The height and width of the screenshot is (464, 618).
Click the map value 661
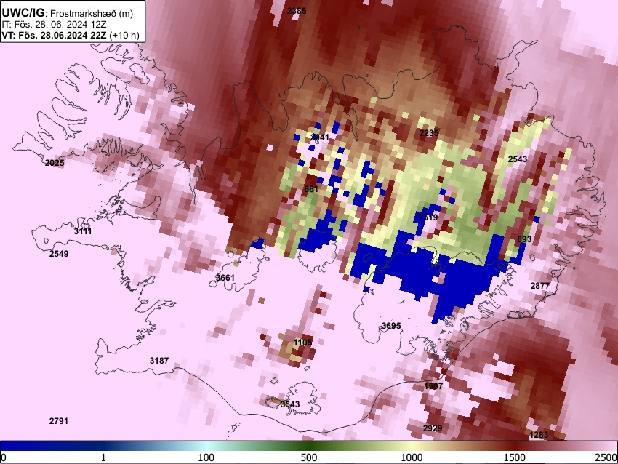pyautogui.click(x=311, y=189)
